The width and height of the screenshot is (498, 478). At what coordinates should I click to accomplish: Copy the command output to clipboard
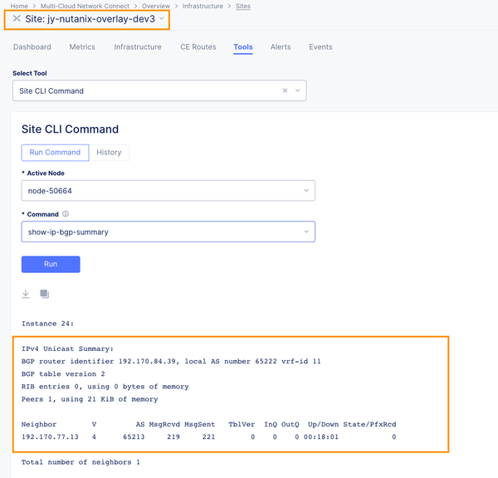(x=45, y=294)
